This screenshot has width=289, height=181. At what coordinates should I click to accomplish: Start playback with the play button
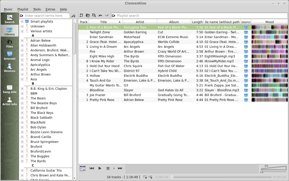click(100, 168)
